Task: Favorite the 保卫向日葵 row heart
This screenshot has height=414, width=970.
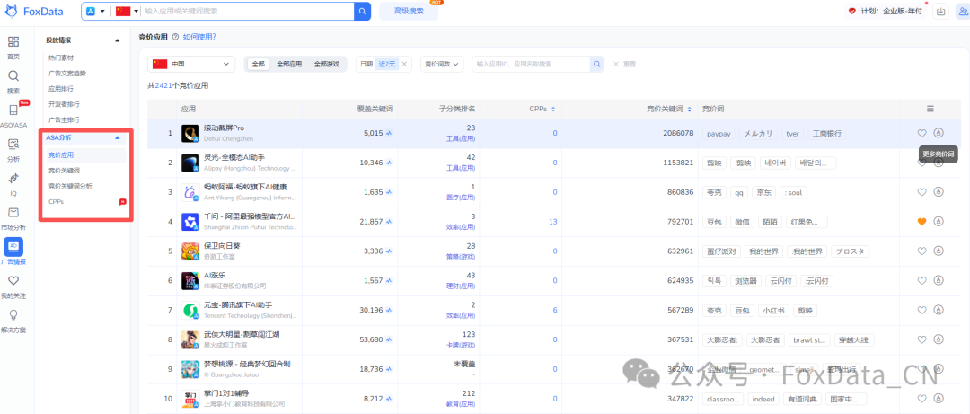Action: 921,251
